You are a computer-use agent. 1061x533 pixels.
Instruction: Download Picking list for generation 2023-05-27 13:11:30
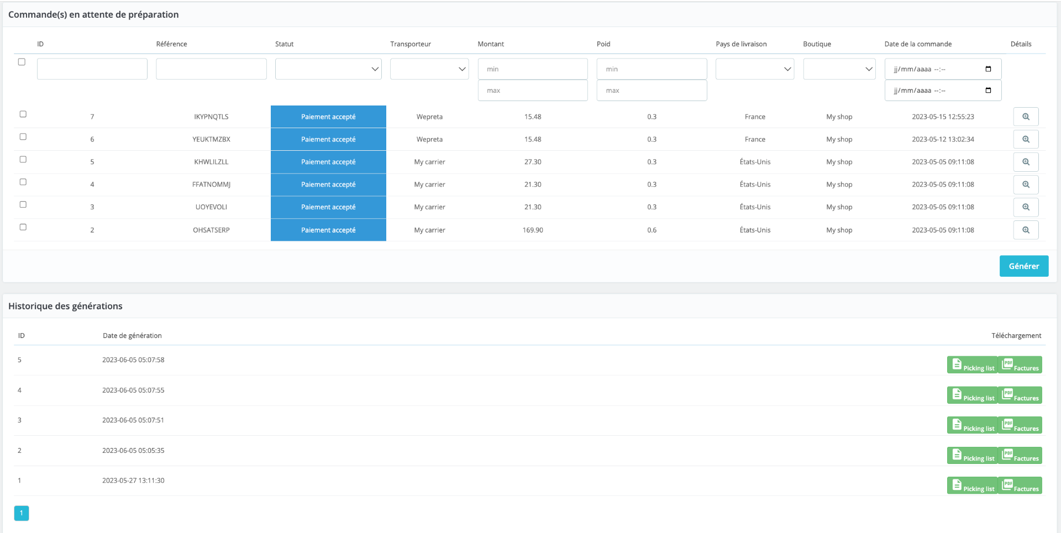click(973, 485)
